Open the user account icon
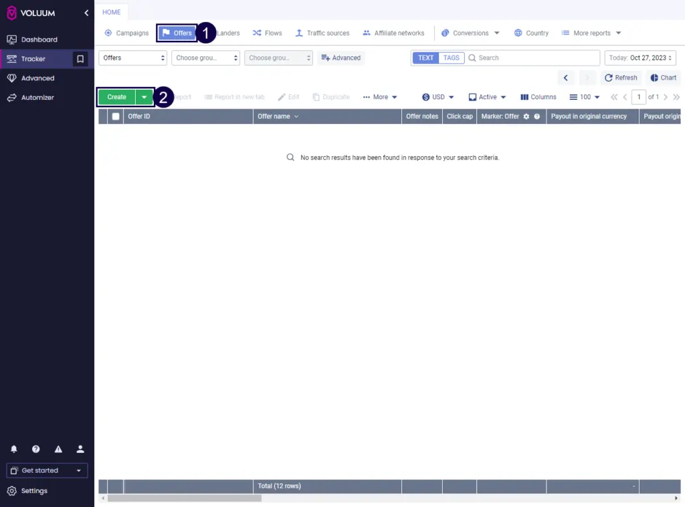 (x=80, y=449)
